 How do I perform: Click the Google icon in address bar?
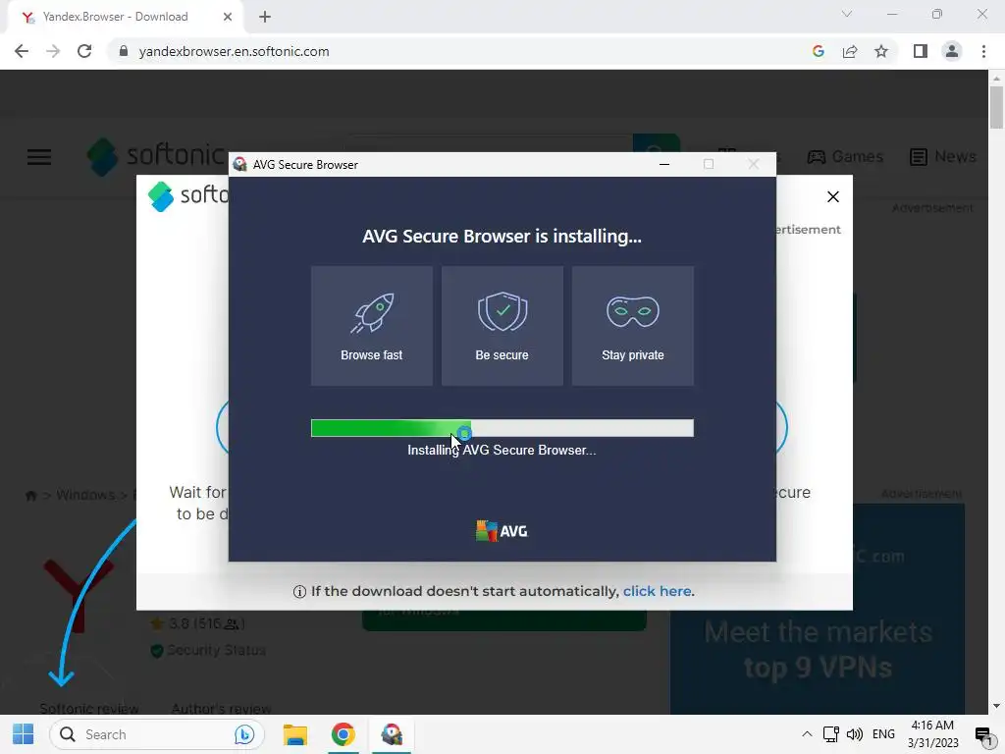pyautogui.click(x=818, y=51)
